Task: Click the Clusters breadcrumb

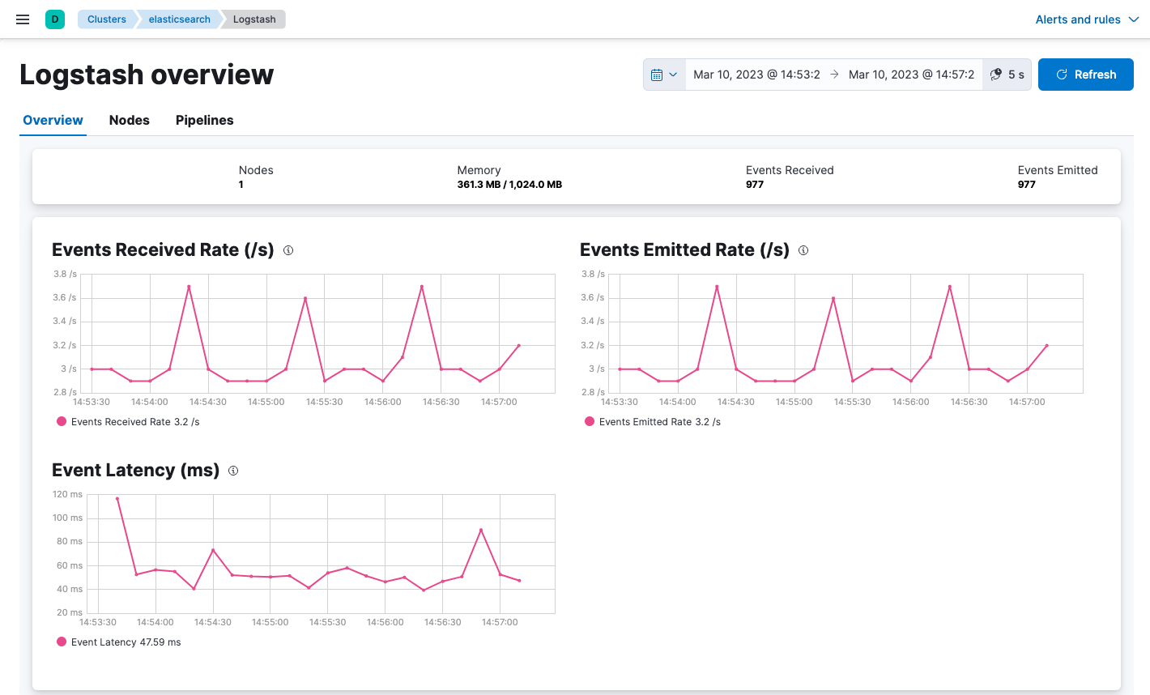Action: (106, 19)
